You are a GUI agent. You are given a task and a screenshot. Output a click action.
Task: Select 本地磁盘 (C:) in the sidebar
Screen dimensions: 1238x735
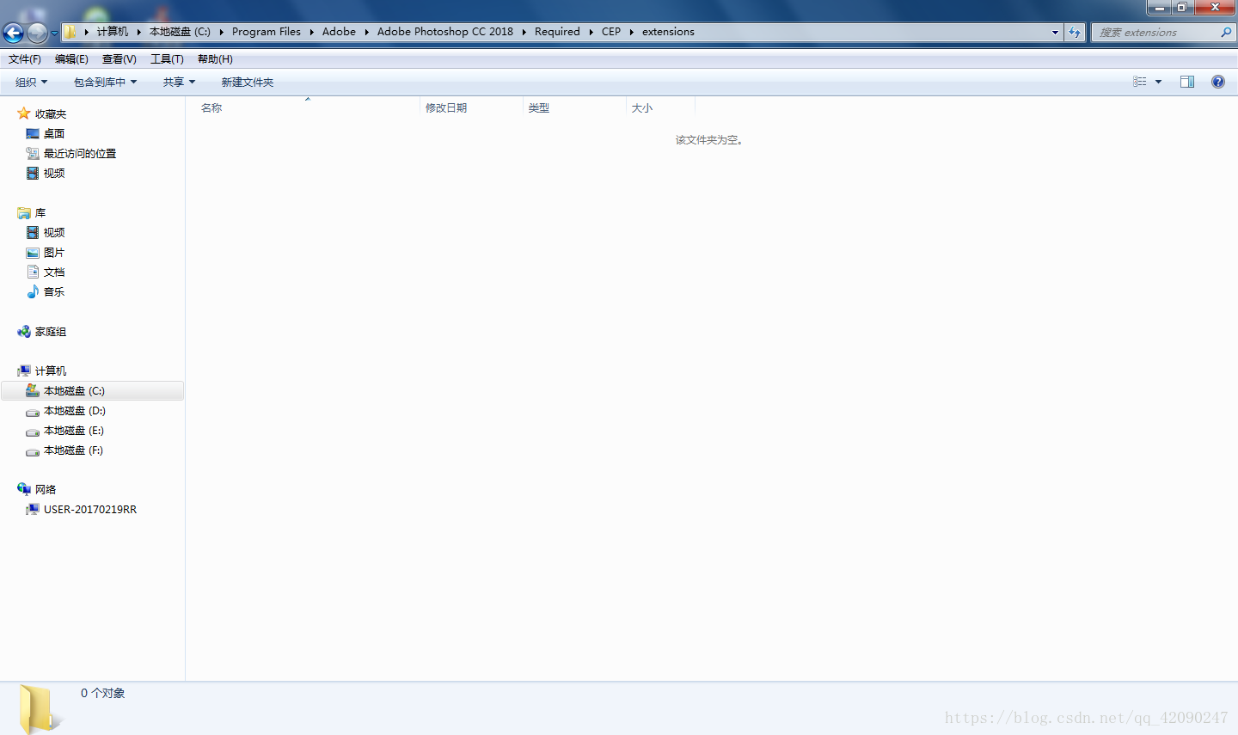pyautogui.click(x=93, y=390)
